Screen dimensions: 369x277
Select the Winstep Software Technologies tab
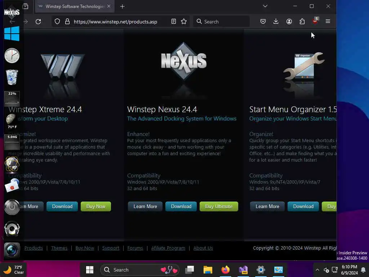[75, 6]
